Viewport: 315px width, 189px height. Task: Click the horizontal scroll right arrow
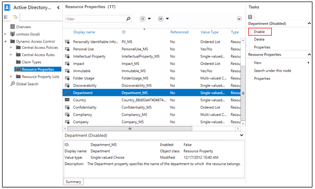(238, 128)
